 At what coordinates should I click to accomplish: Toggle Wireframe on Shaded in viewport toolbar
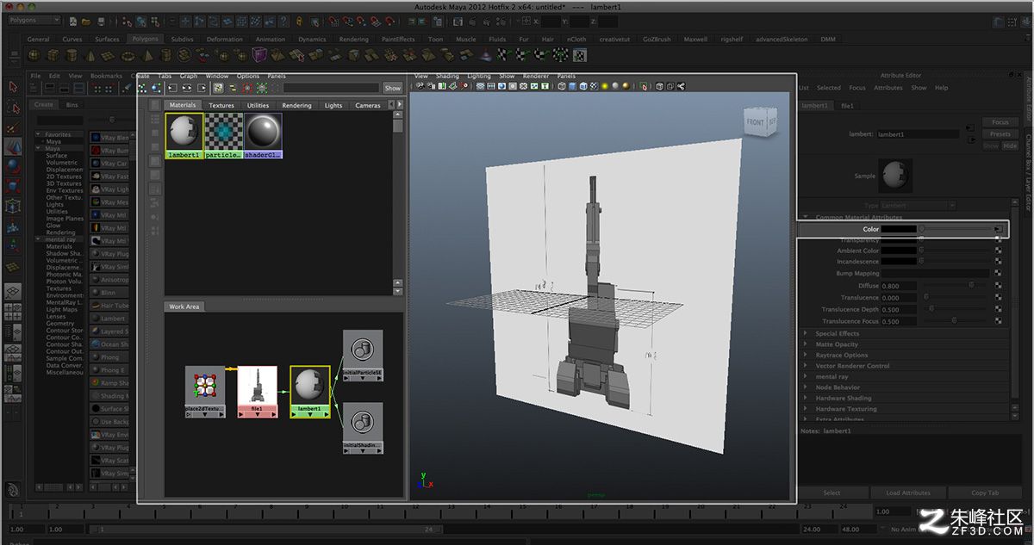[x=583, y=86]
